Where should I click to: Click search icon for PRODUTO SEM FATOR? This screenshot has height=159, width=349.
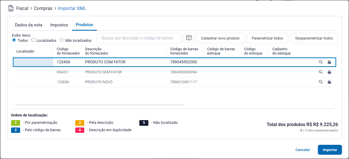[x=321, y=72]
